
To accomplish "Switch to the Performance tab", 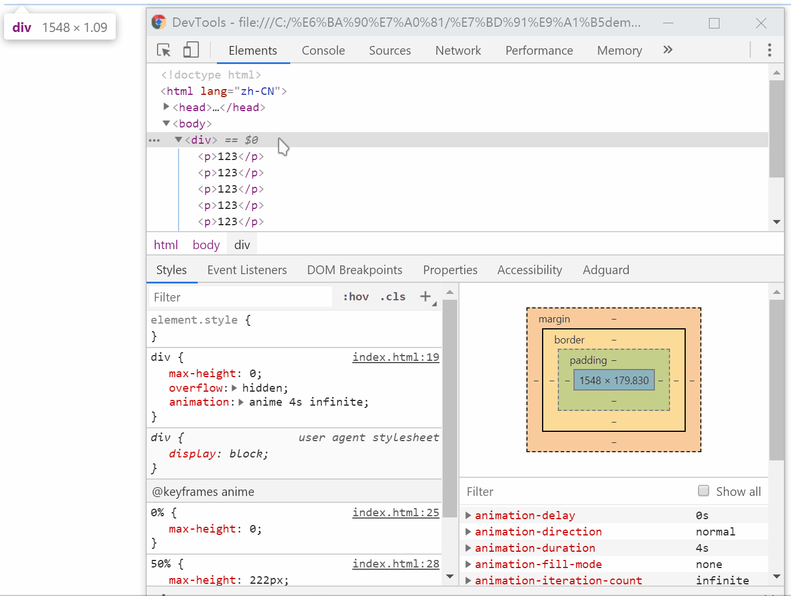I will tap(539, 51).
